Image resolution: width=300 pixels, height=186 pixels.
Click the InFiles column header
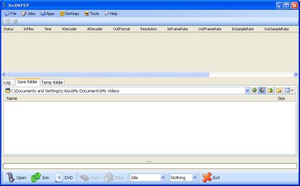point(32,29)
